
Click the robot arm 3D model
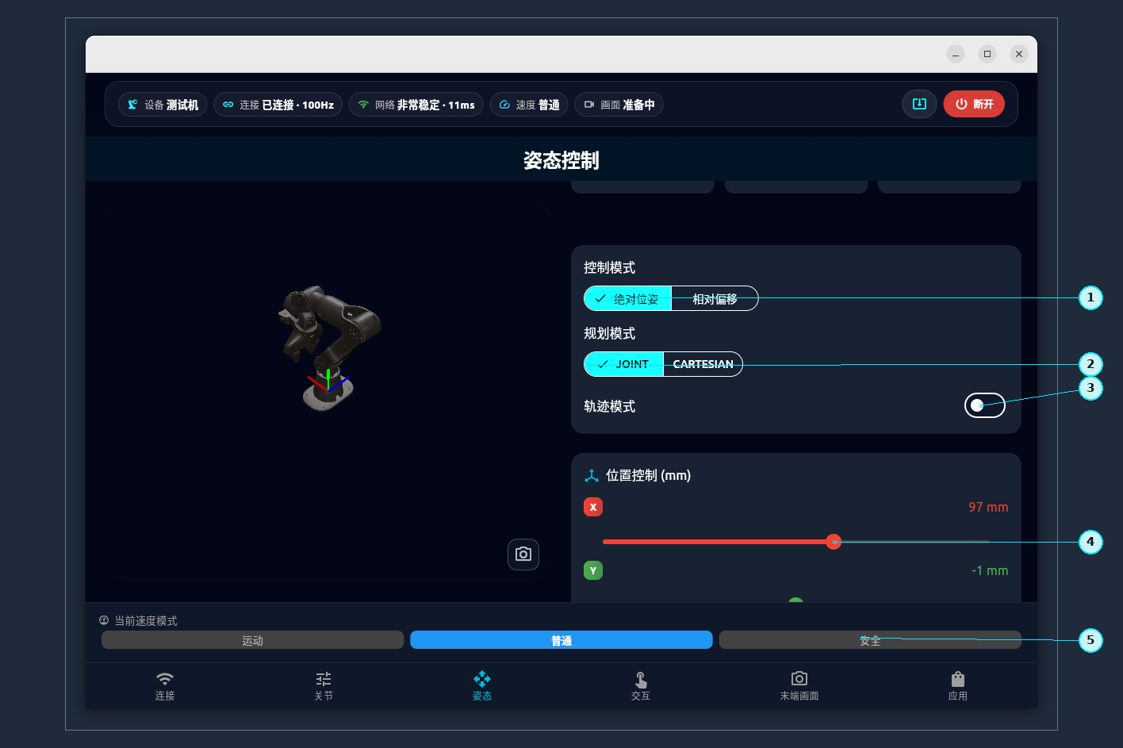pos(328,347)
